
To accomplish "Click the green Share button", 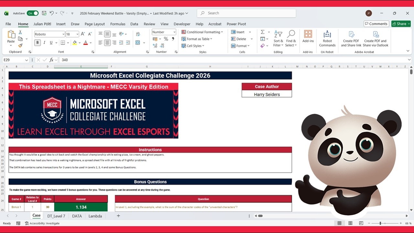I will pyautogui.click(x=401, y=24).
